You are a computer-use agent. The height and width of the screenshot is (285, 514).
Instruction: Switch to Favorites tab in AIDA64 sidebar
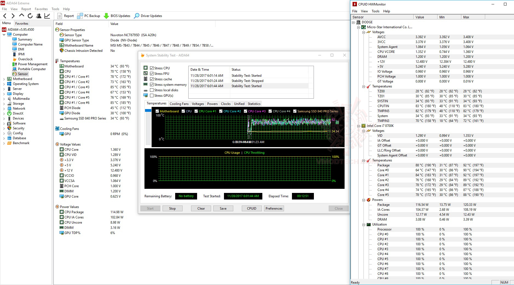tap(22, 24)
